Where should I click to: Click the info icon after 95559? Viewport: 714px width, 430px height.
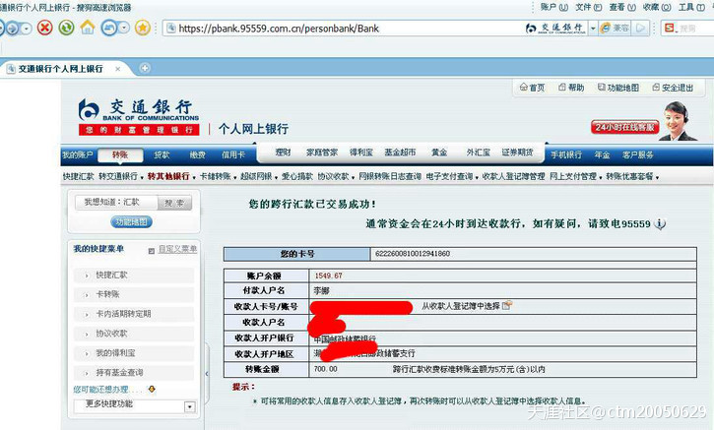click(660, 224)
